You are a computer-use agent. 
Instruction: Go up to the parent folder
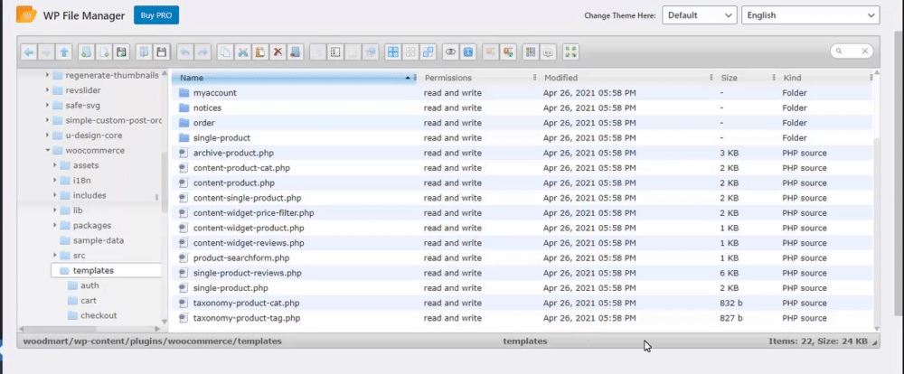coord(64,51)
